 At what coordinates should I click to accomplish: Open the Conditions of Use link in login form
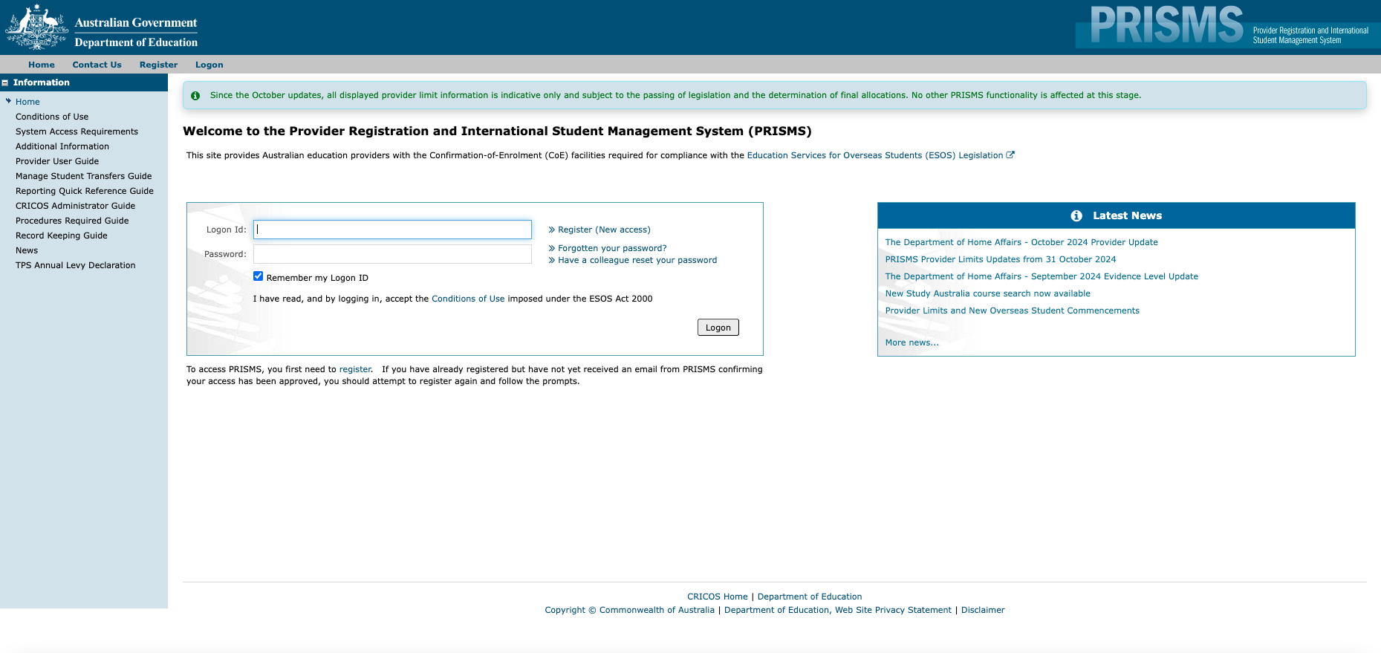468,299
